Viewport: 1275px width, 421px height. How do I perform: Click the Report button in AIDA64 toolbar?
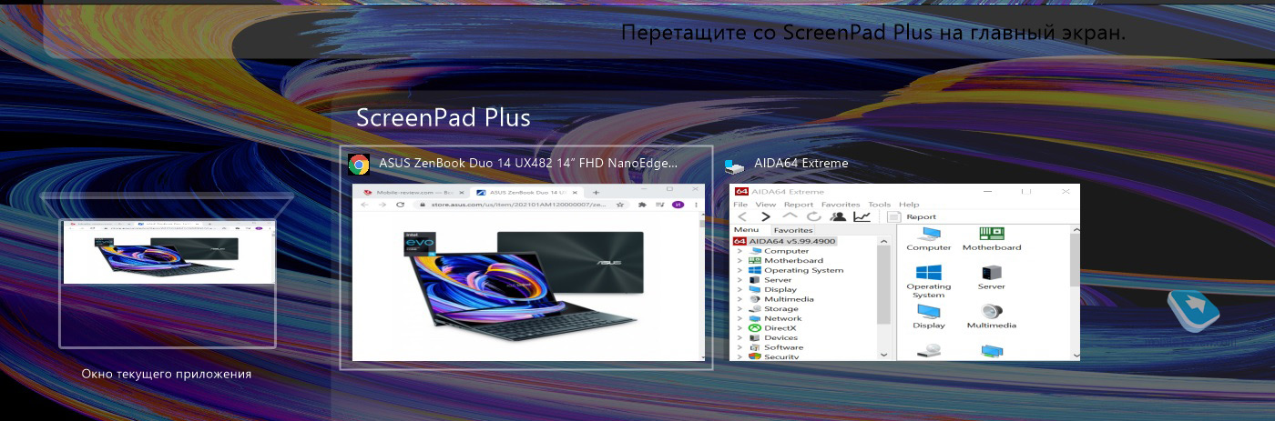[x=913, y=216]
